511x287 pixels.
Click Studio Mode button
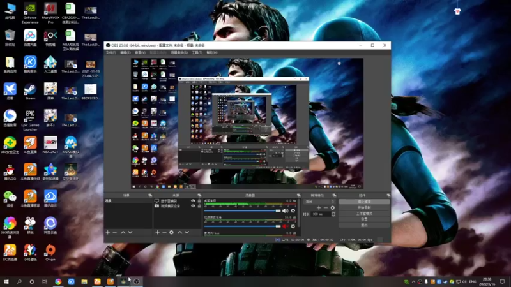(x=364, y=214)
